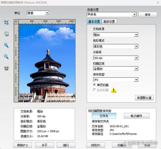Open the 单位 units dropdown
The height and width of the screenshot is (149, 161).
pyautogui.click(x=38, y=13)
